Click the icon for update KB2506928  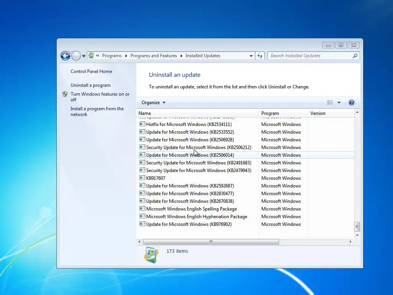pyautogui.click(x=142, y=139)
